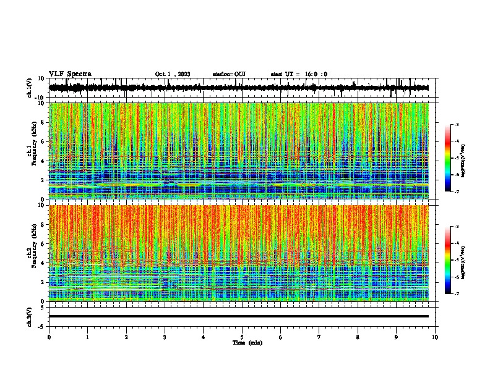Click the "VLF Spectra" title text

pyautogui.click(x=70, y=74)
